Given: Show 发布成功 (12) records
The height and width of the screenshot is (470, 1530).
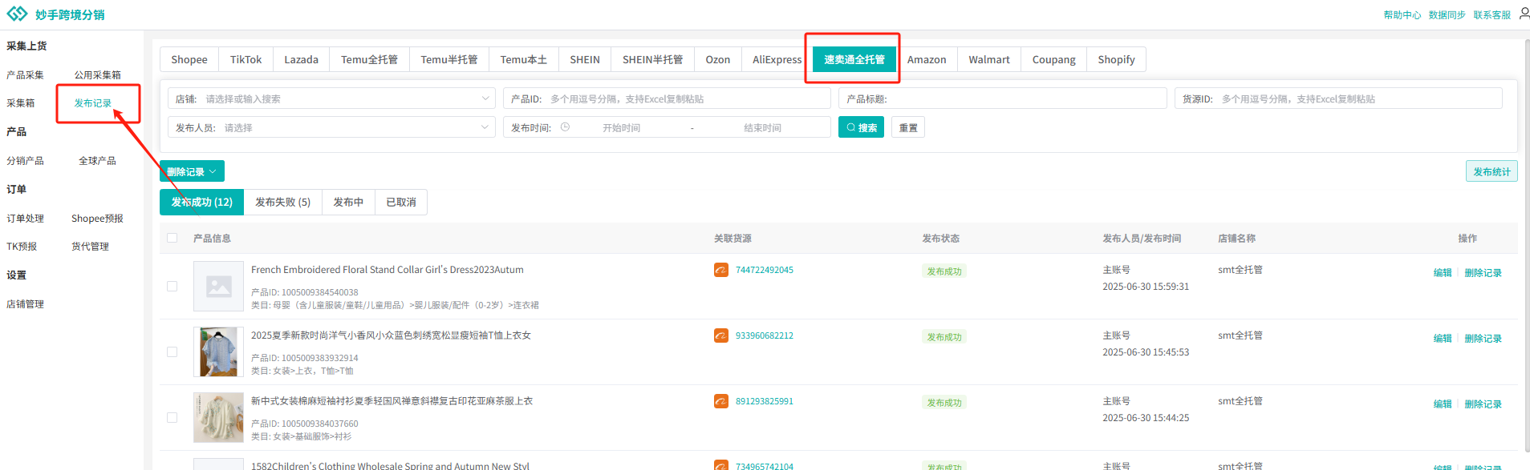Looking at the screenshot, I should click(x=201, y=202).
